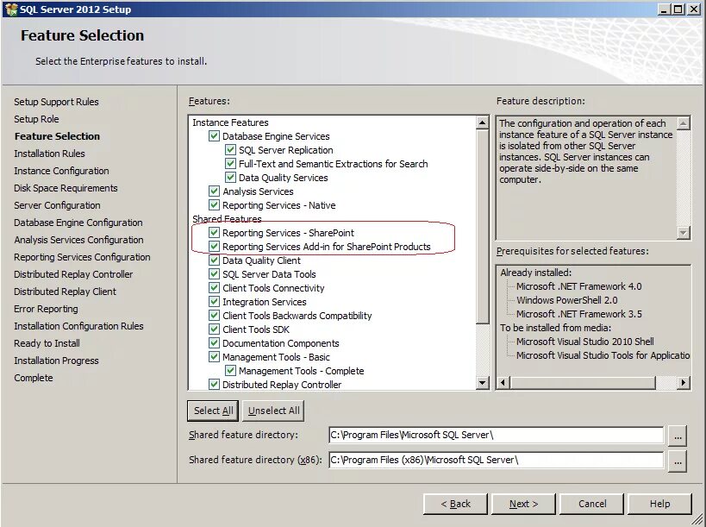Toggle Documentation Components checkbox
This screenshot has height=527, width=706.
(214, 343)
